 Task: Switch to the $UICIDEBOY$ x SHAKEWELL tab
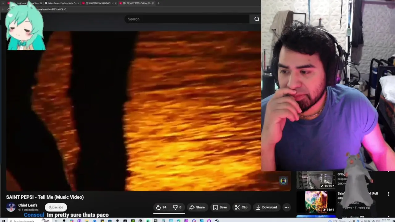pyautogui.click(x=99, y=3)
